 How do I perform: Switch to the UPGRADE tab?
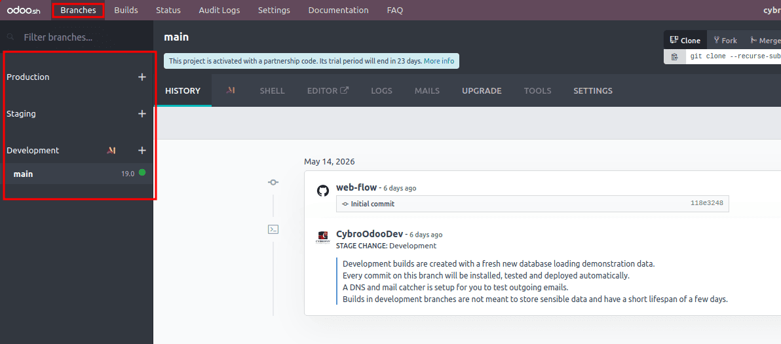tap(482, 90)
